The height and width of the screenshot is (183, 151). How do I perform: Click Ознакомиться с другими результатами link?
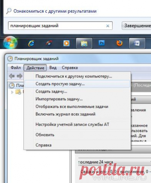click(55, 11)
